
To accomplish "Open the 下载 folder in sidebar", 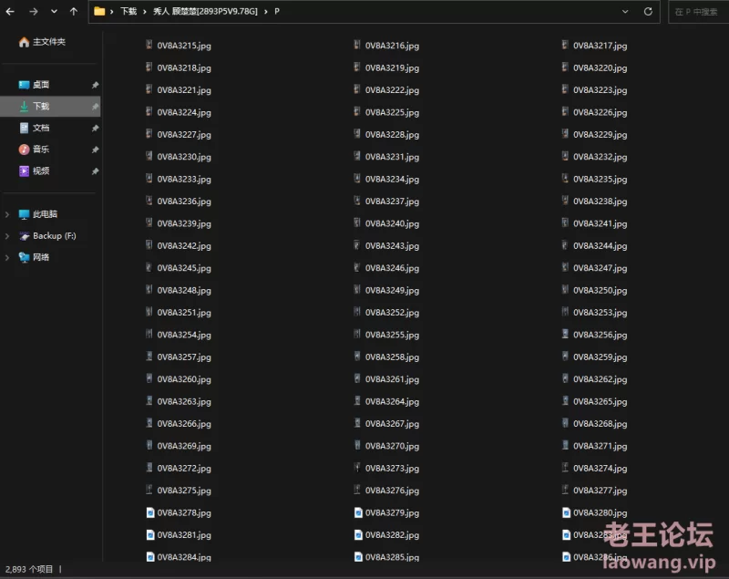I will (x=41, y=107).
